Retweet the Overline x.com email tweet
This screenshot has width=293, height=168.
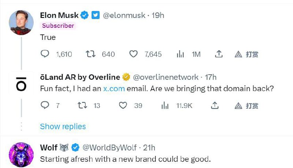pos(82,106)
